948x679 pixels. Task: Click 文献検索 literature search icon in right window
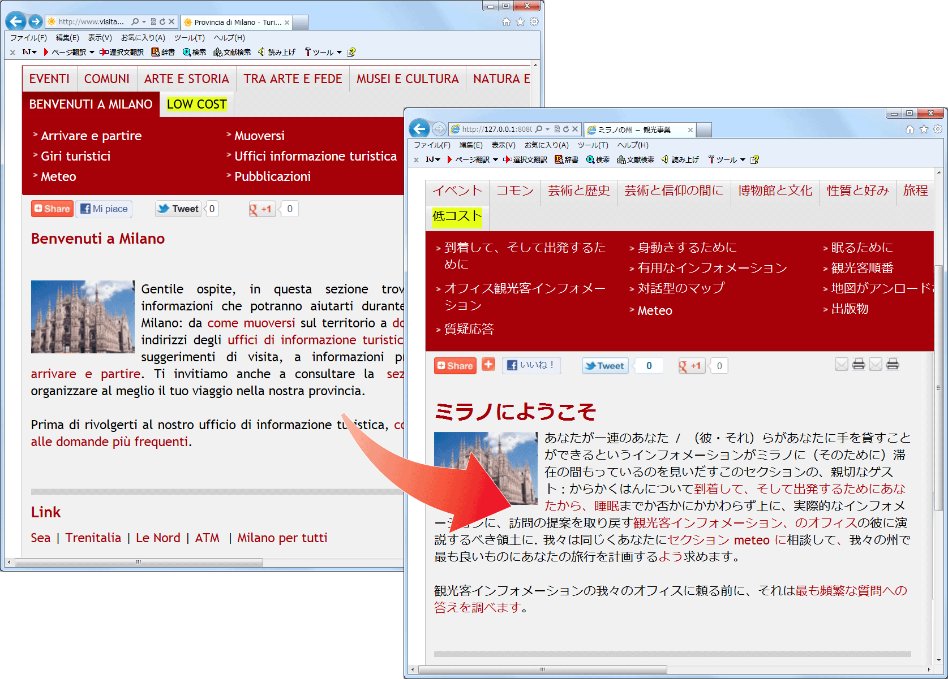635,160
